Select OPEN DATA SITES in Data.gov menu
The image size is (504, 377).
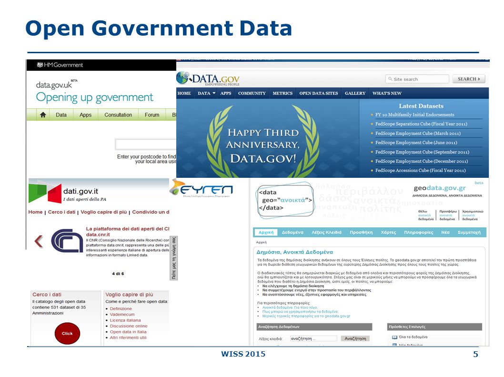(319, 93)
